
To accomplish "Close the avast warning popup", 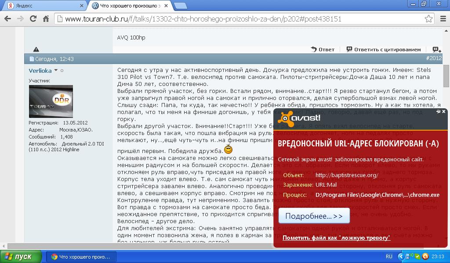I will [444, 112].
